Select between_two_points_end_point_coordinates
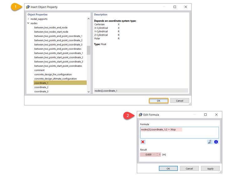The height and width of the screenshot is (178, 238). coord(58,49)
